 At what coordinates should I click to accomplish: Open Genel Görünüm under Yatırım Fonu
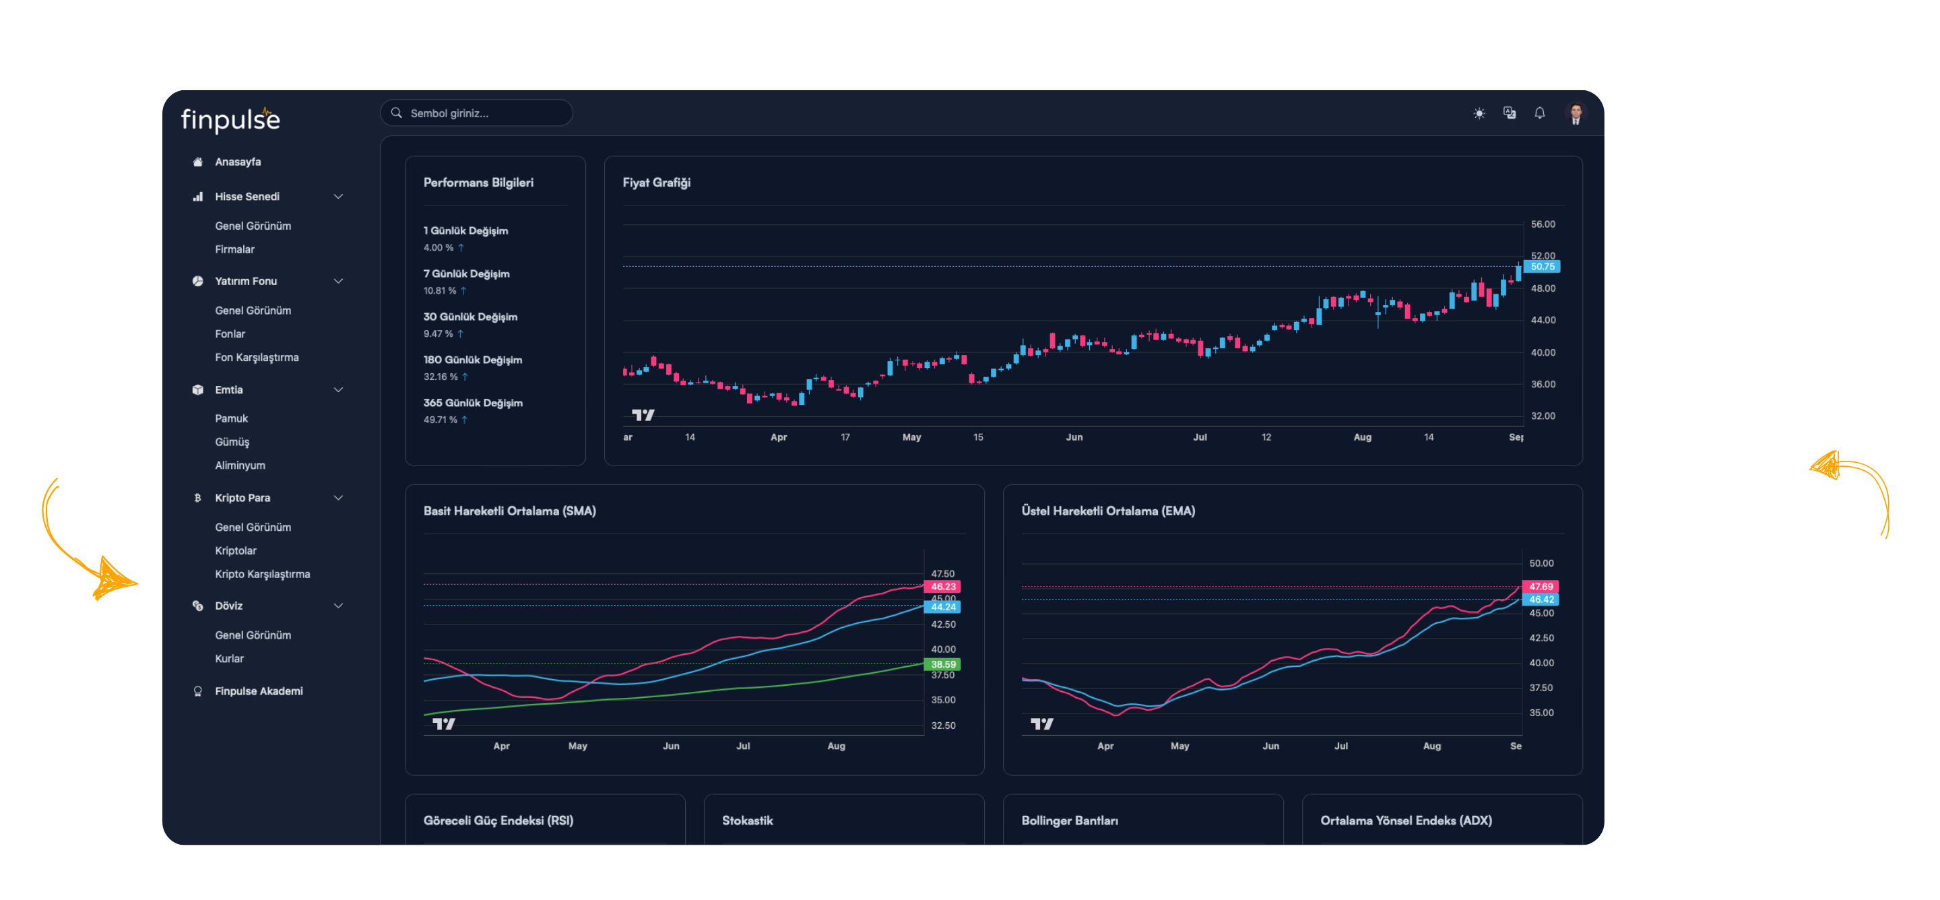click(x=253, y=311)
